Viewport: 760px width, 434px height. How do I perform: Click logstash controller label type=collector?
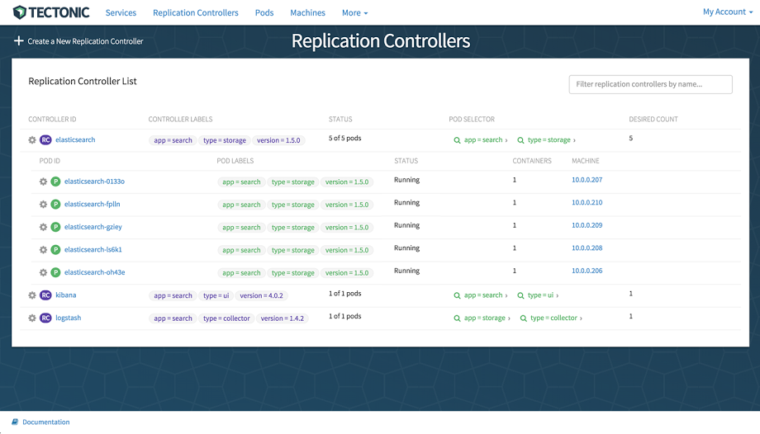(x=226, y=318)
